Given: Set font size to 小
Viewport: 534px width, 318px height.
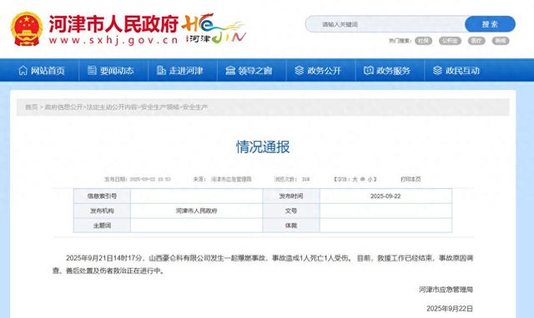Looking at the screenshot, I should tap(370, 179).
